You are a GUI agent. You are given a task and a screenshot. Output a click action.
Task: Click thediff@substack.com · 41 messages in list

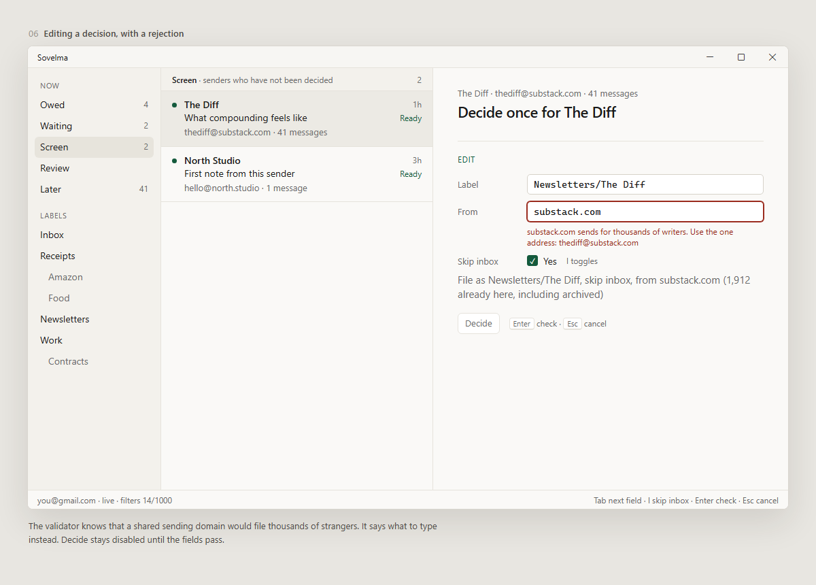(256, 133)
